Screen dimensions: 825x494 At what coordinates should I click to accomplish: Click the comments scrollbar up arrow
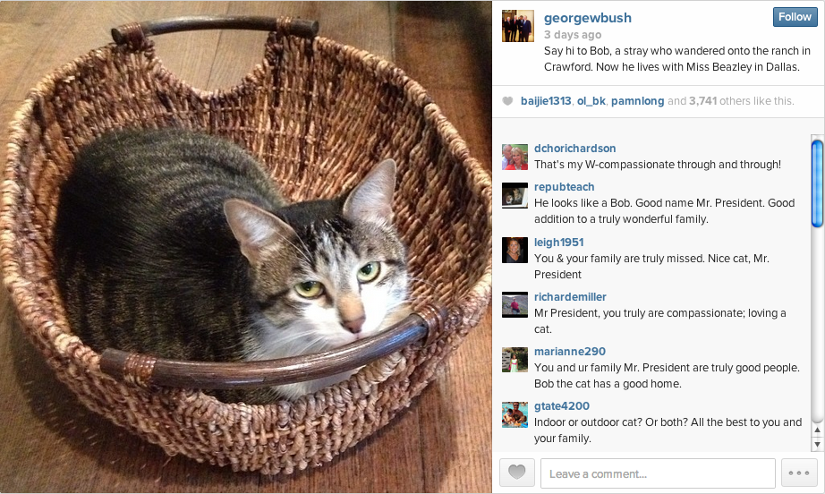817,430
